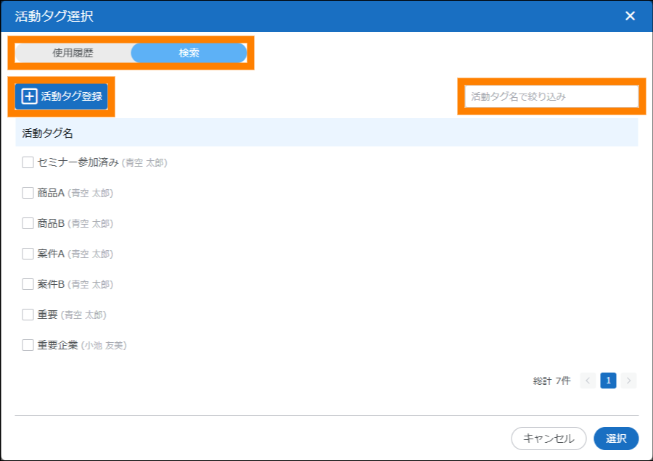Check the セミナー参加済み tag checkbox

28,162
